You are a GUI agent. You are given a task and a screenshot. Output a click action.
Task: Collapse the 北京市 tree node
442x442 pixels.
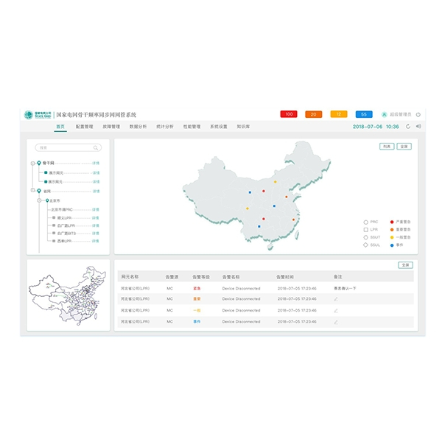point(38,200)
